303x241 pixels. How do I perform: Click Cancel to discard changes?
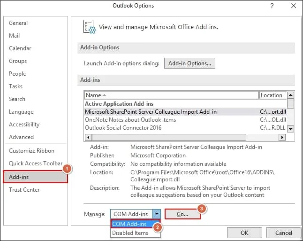[x=284, y=233]
